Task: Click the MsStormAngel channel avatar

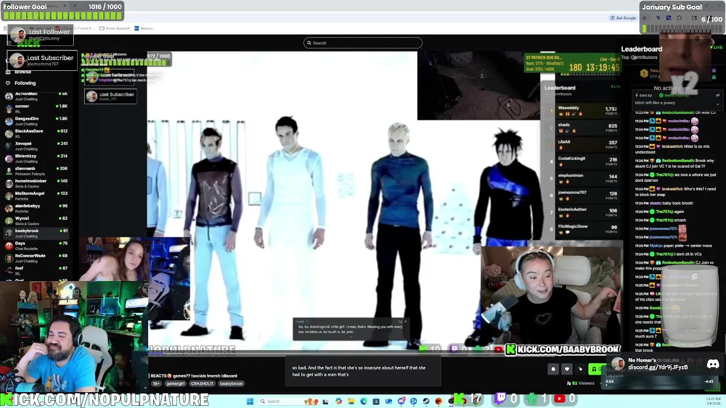Action: pos(9,195)
